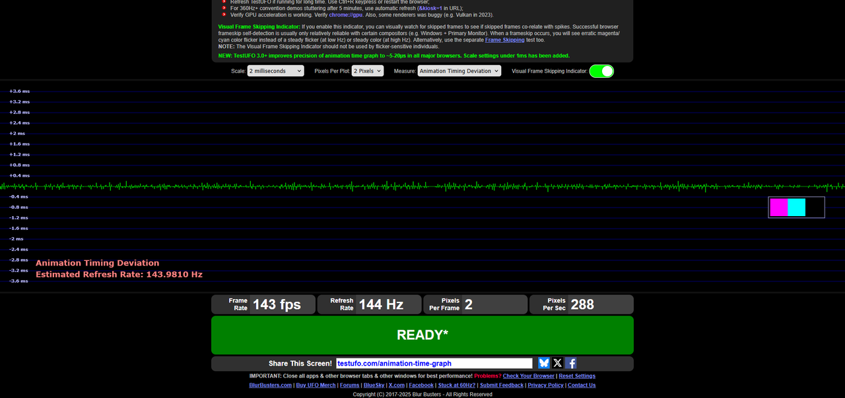Image resolution: width=845 pixels, height=398 pixels.
Task: Click the 143 fps frame rate readout
Action: click(277, 304)
